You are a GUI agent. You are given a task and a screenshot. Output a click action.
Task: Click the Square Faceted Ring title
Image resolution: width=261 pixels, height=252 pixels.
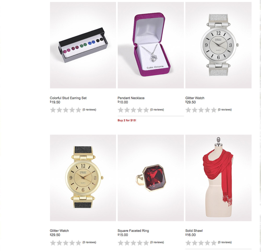click(133, 231)
